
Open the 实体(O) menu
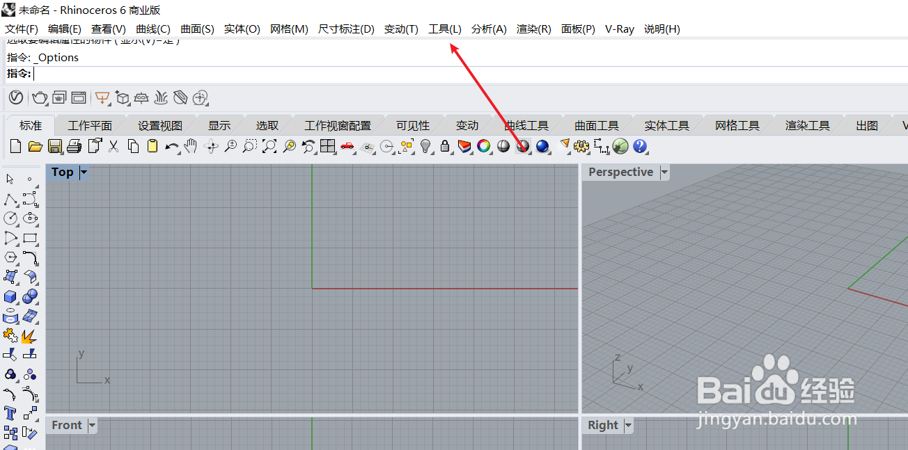pyautogui.click(x=242, y=29)
